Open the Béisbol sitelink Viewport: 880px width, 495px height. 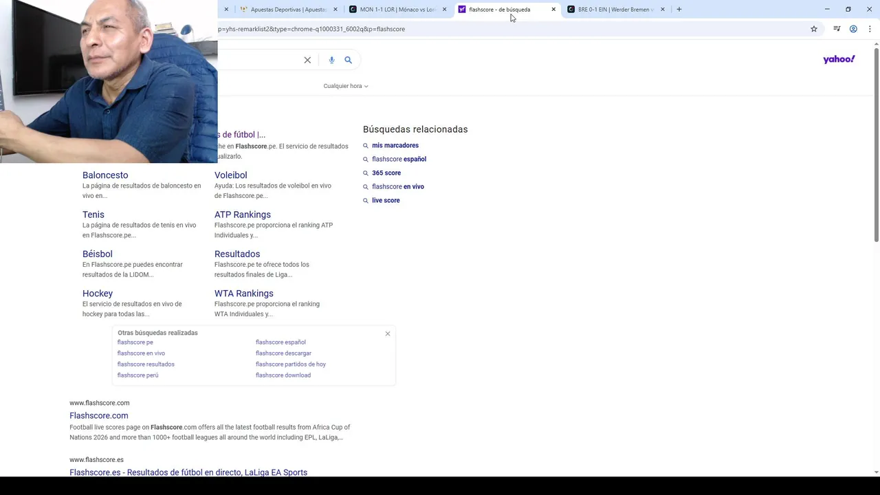pyautogui.click(x=98, y=254)
